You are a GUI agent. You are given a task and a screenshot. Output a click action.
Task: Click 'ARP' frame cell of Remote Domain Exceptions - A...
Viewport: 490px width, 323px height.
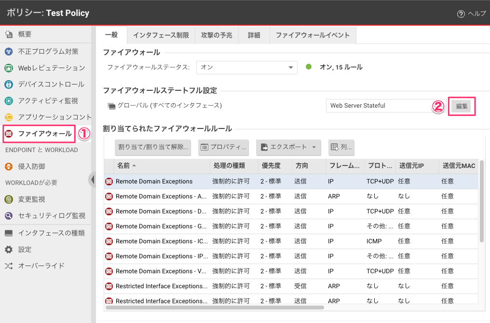(334, 197)
